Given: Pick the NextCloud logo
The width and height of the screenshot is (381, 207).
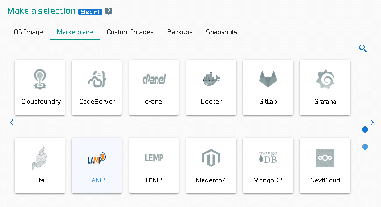Looking at the screenshot, I should [325, 158].
